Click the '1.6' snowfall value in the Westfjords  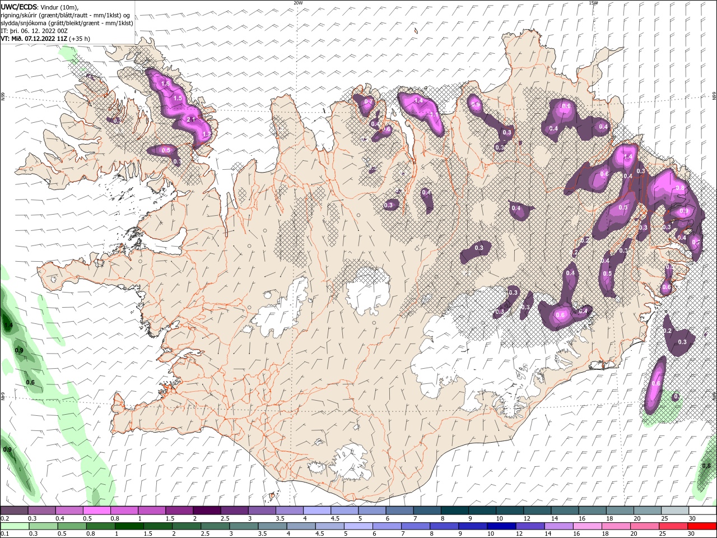coord(165,84)
